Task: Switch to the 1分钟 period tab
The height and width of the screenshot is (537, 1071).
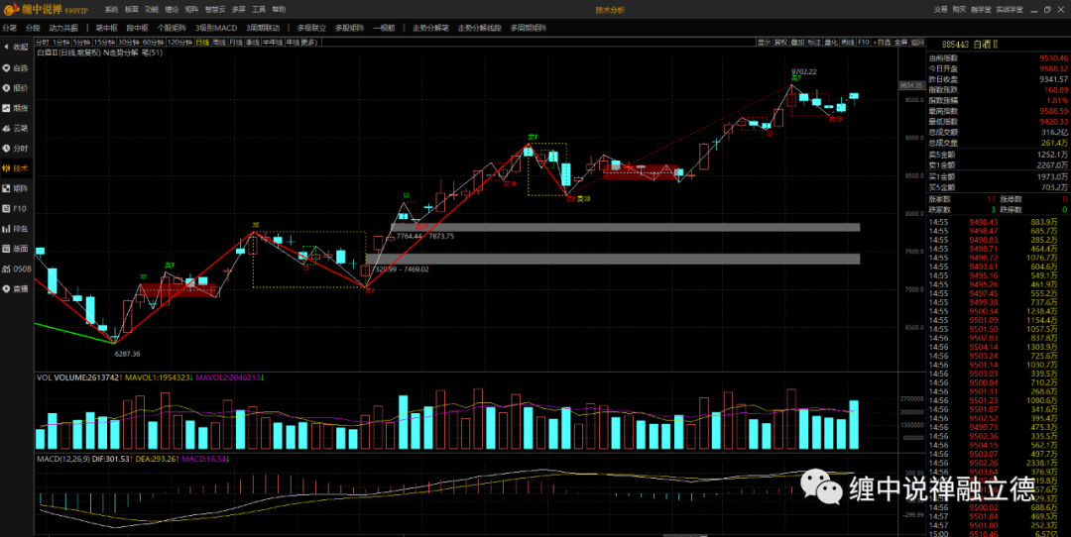Action: pyautogui.click(x=60, y=43)
